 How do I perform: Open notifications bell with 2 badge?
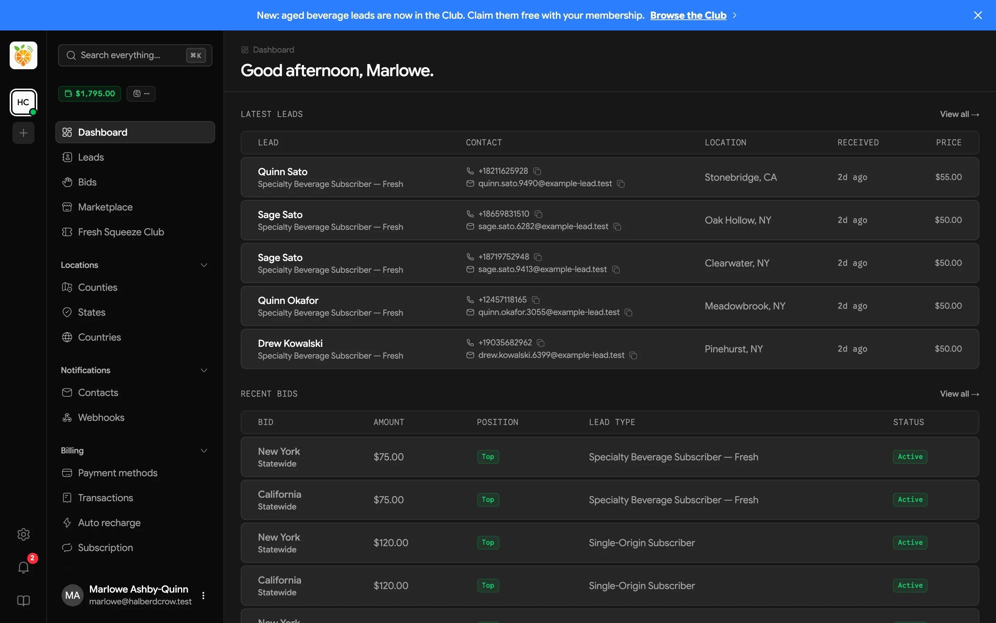(x=24, y=567)
